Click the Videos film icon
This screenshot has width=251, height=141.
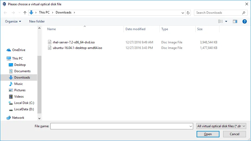click(x=11, y=97)
